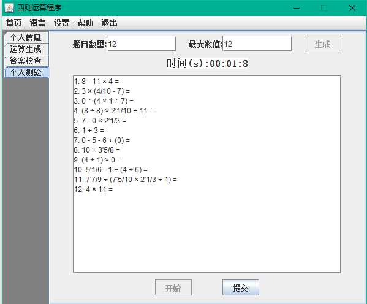Click the 开始 button
This screenshot has height=304, width=367.
[173, 287]
